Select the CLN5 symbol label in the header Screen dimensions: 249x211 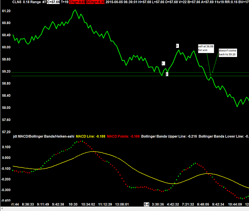(x=17, y=2)
